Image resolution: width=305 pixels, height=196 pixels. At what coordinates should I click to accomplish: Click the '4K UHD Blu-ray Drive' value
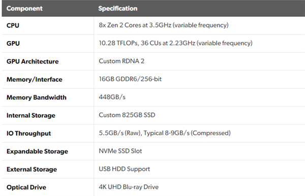[x=129, y=187]
